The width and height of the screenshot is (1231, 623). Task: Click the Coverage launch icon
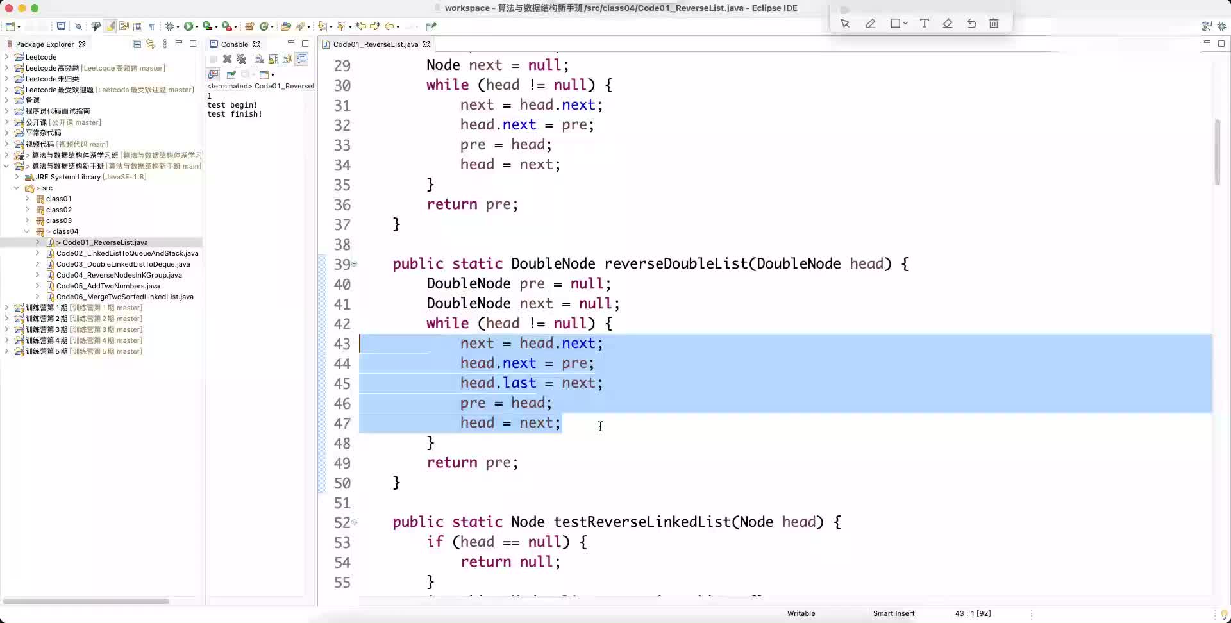(207, 26)
